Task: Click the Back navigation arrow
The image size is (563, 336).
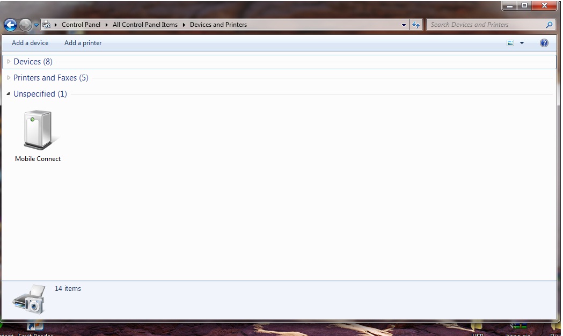Action: coord(10,25)
